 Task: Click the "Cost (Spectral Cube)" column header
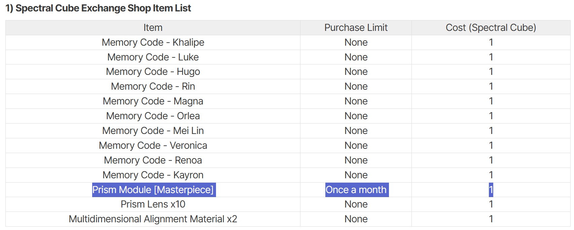491,28
